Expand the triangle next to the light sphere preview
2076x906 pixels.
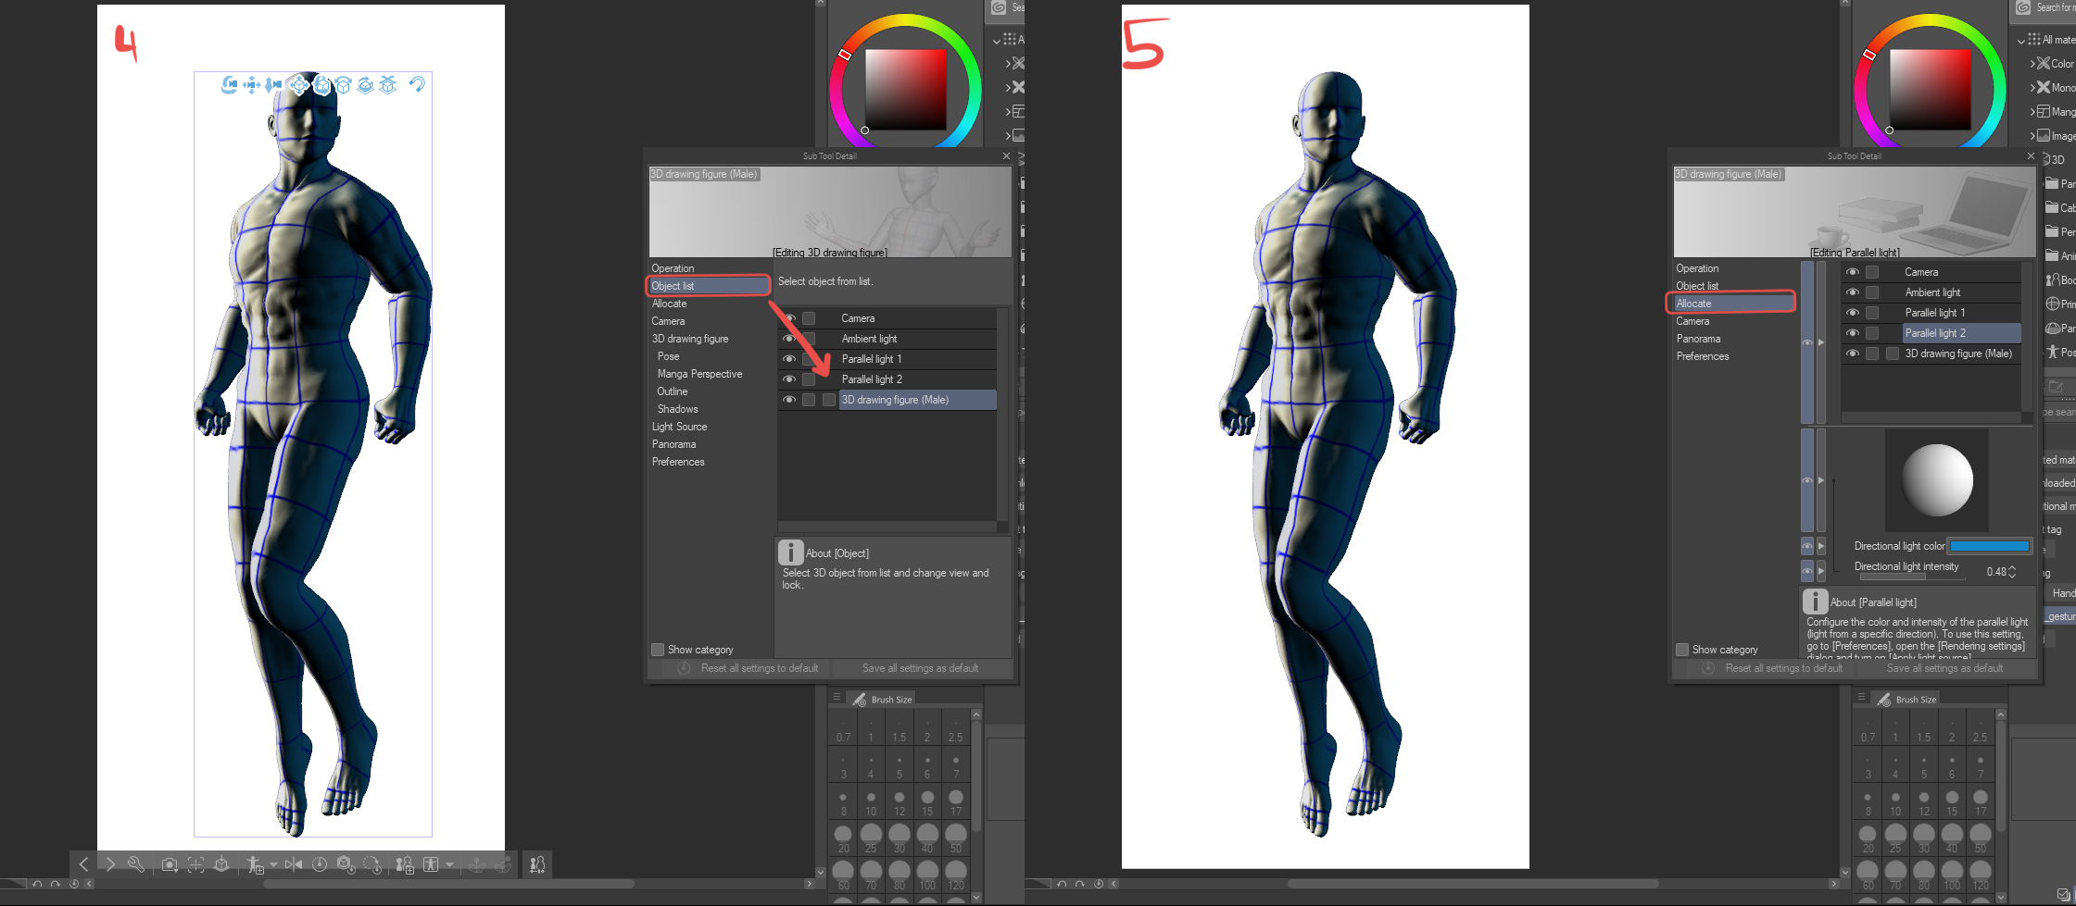(1821, 480)
